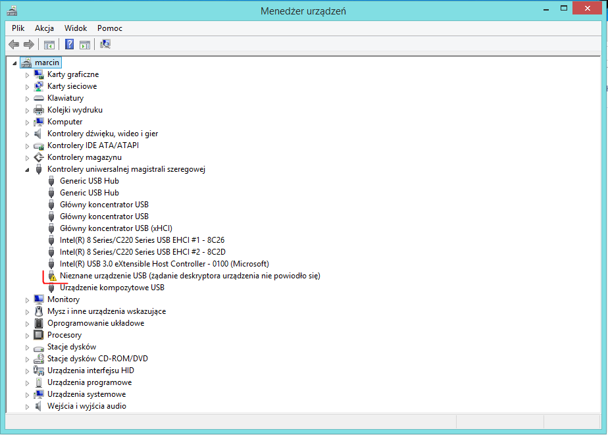This screenshot has width=608, height=435.
Task: Click the action pane toolbar icon
Action: tap(85, 45)
